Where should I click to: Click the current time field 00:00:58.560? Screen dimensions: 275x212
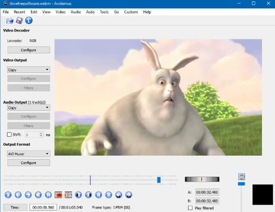[x=43, y=207]
